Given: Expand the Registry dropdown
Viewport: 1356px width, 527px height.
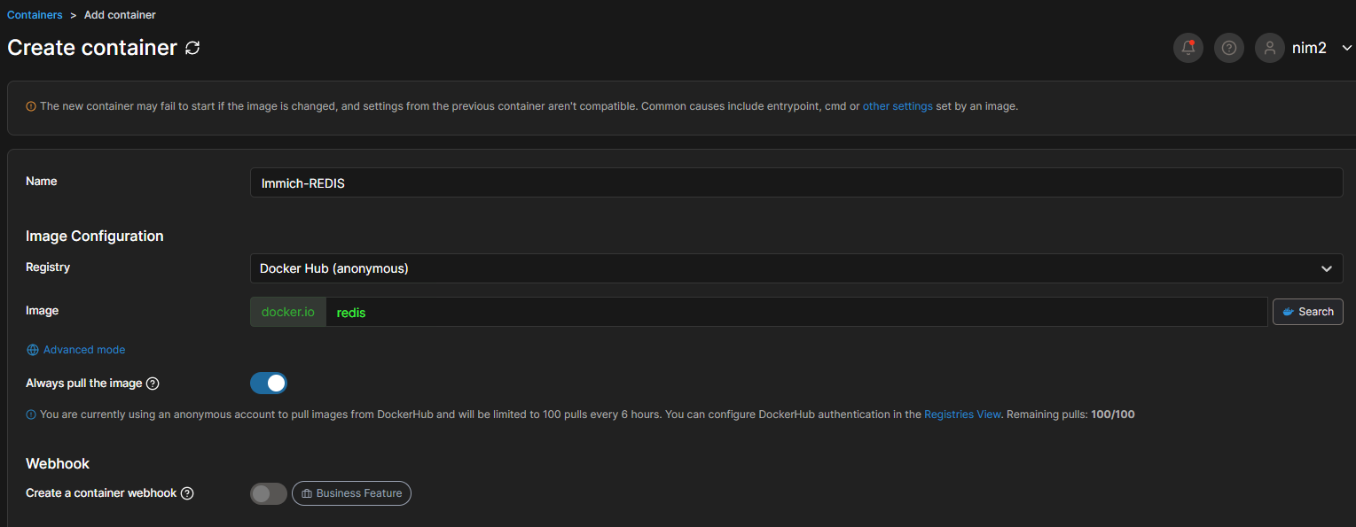Looking at the screenshot, I should [796, 268].
